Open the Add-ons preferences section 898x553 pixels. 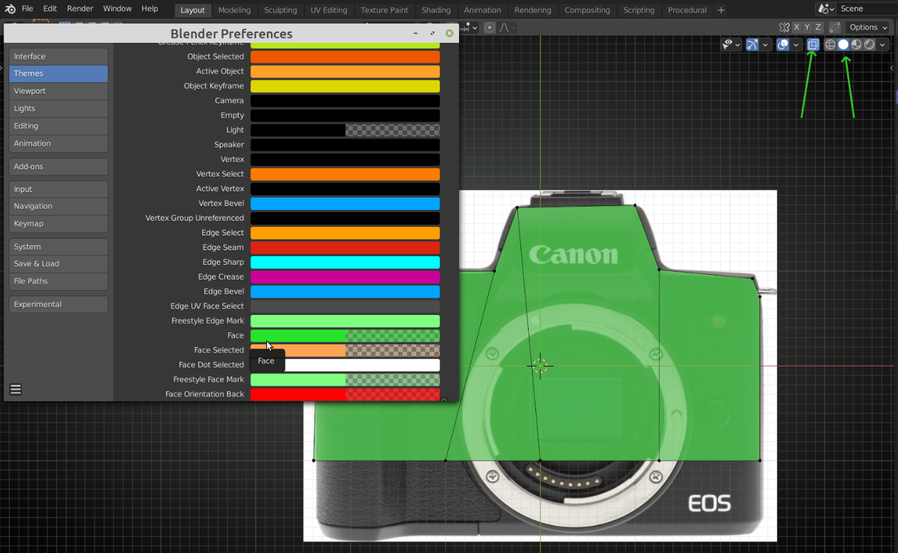point(58,167)
